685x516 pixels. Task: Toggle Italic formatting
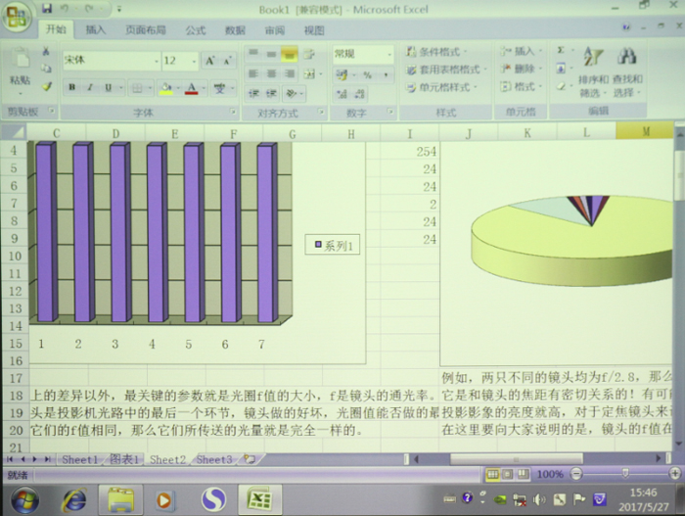[x=91, y=88]
